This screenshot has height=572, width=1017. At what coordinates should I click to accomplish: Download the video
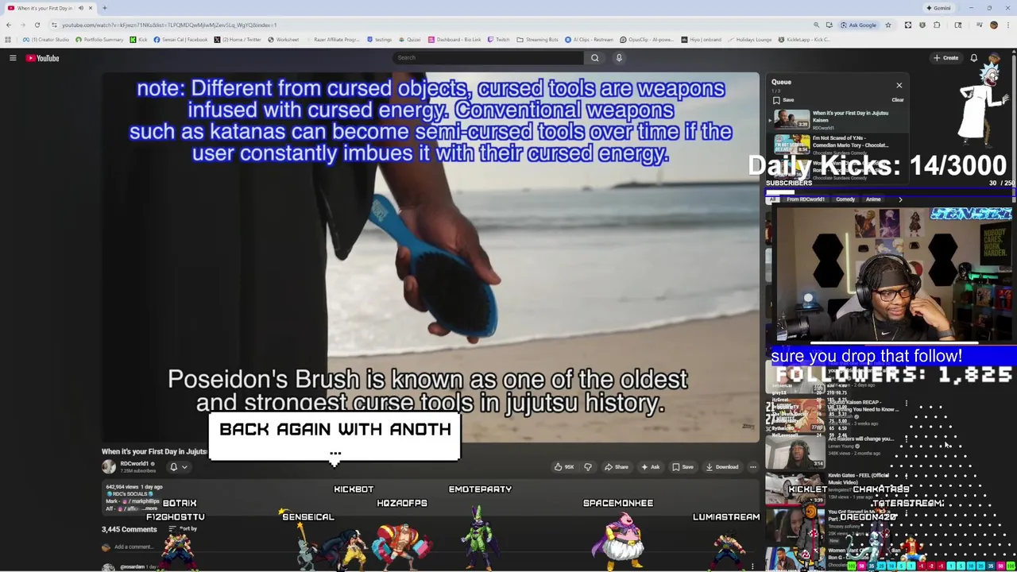coord(722,467)
